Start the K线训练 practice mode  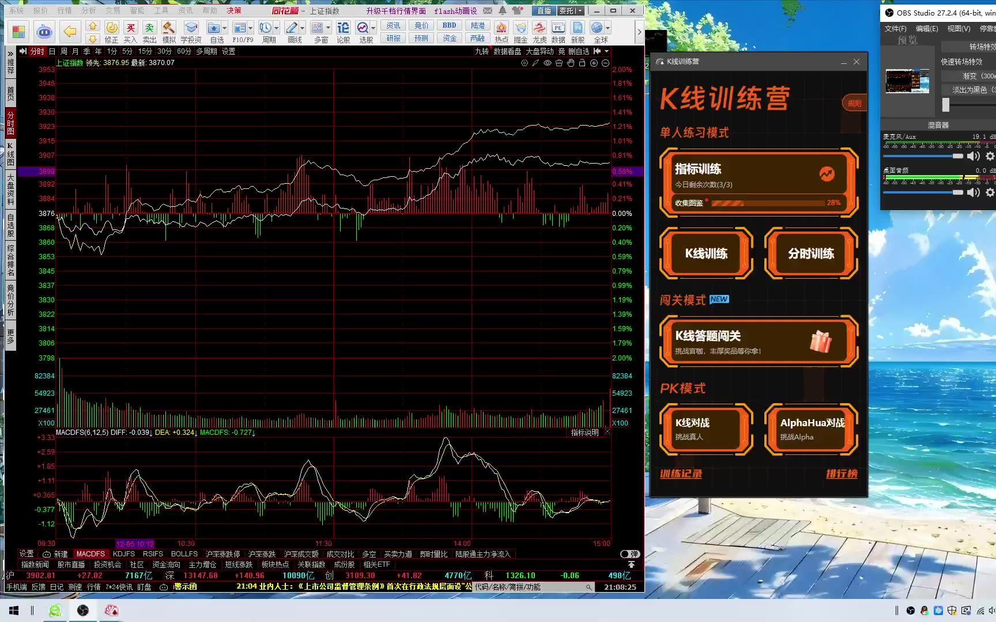tap(706, 253)
